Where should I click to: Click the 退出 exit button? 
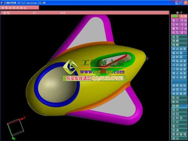179,138
